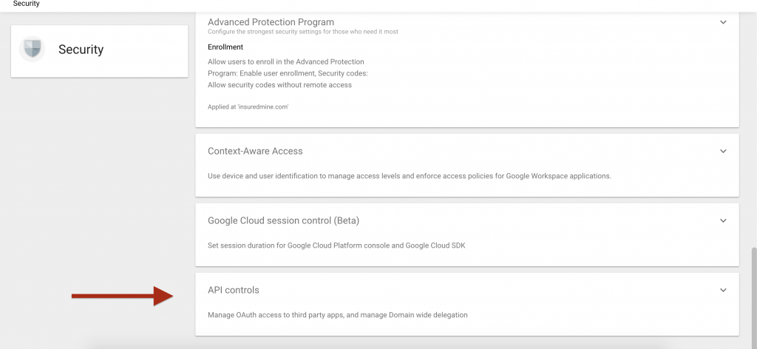Open the Context-Aware Access heading

(255, 151)
